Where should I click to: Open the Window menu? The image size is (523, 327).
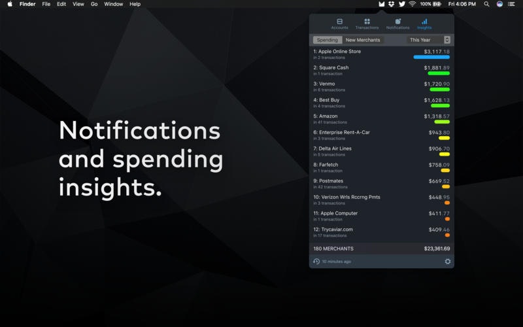(x=113, y=4)
